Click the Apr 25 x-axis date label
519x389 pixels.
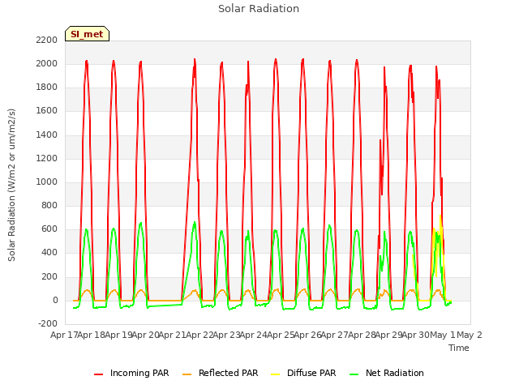[x=281, y=335]
